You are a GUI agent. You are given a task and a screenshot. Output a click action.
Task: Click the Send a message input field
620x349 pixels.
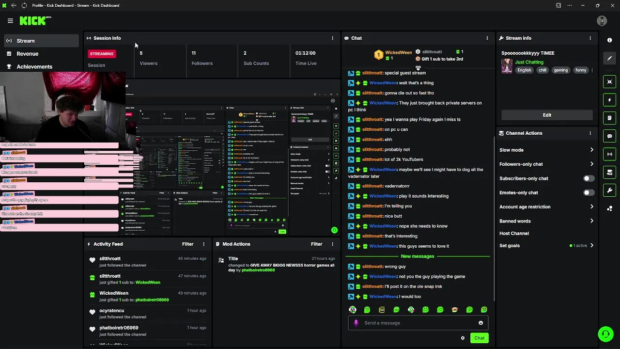tap(418, 323)
